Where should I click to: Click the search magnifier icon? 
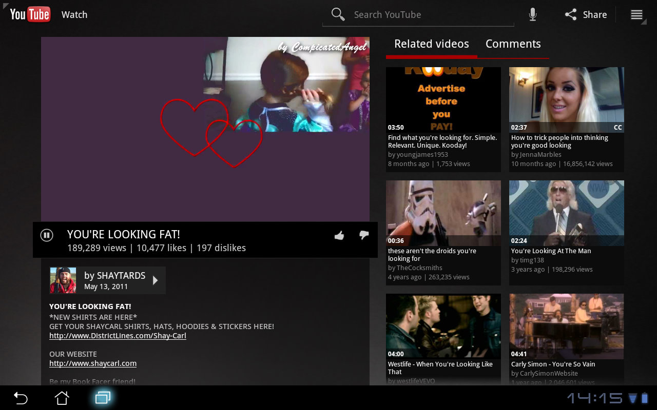pos(338,14)
